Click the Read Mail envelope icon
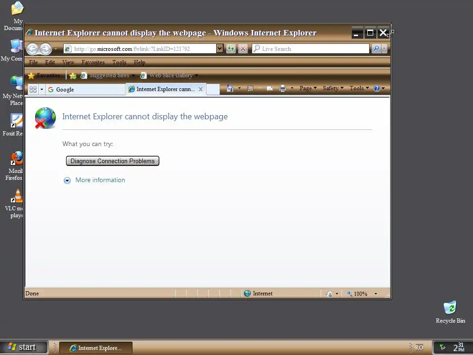The image size is (473, 355). (x=270, y=88)
